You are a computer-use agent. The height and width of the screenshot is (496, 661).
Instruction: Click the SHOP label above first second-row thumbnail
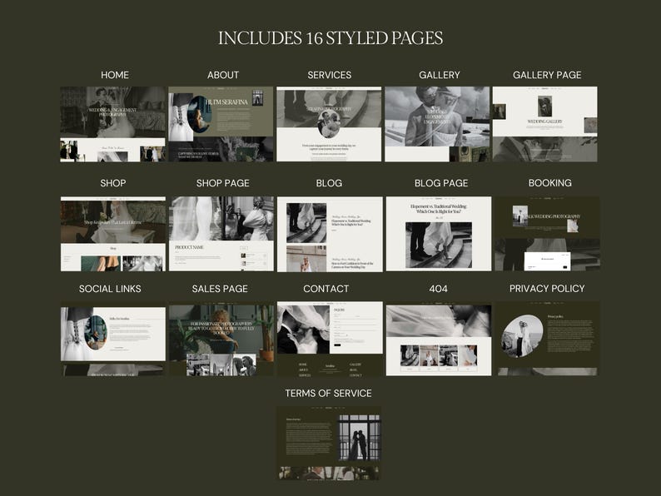pyautogui.click(x=113, y=183)
